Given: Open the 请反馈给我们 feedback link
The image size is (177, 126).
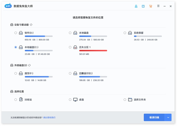Looking at the screenshot, I should [49, 117].
